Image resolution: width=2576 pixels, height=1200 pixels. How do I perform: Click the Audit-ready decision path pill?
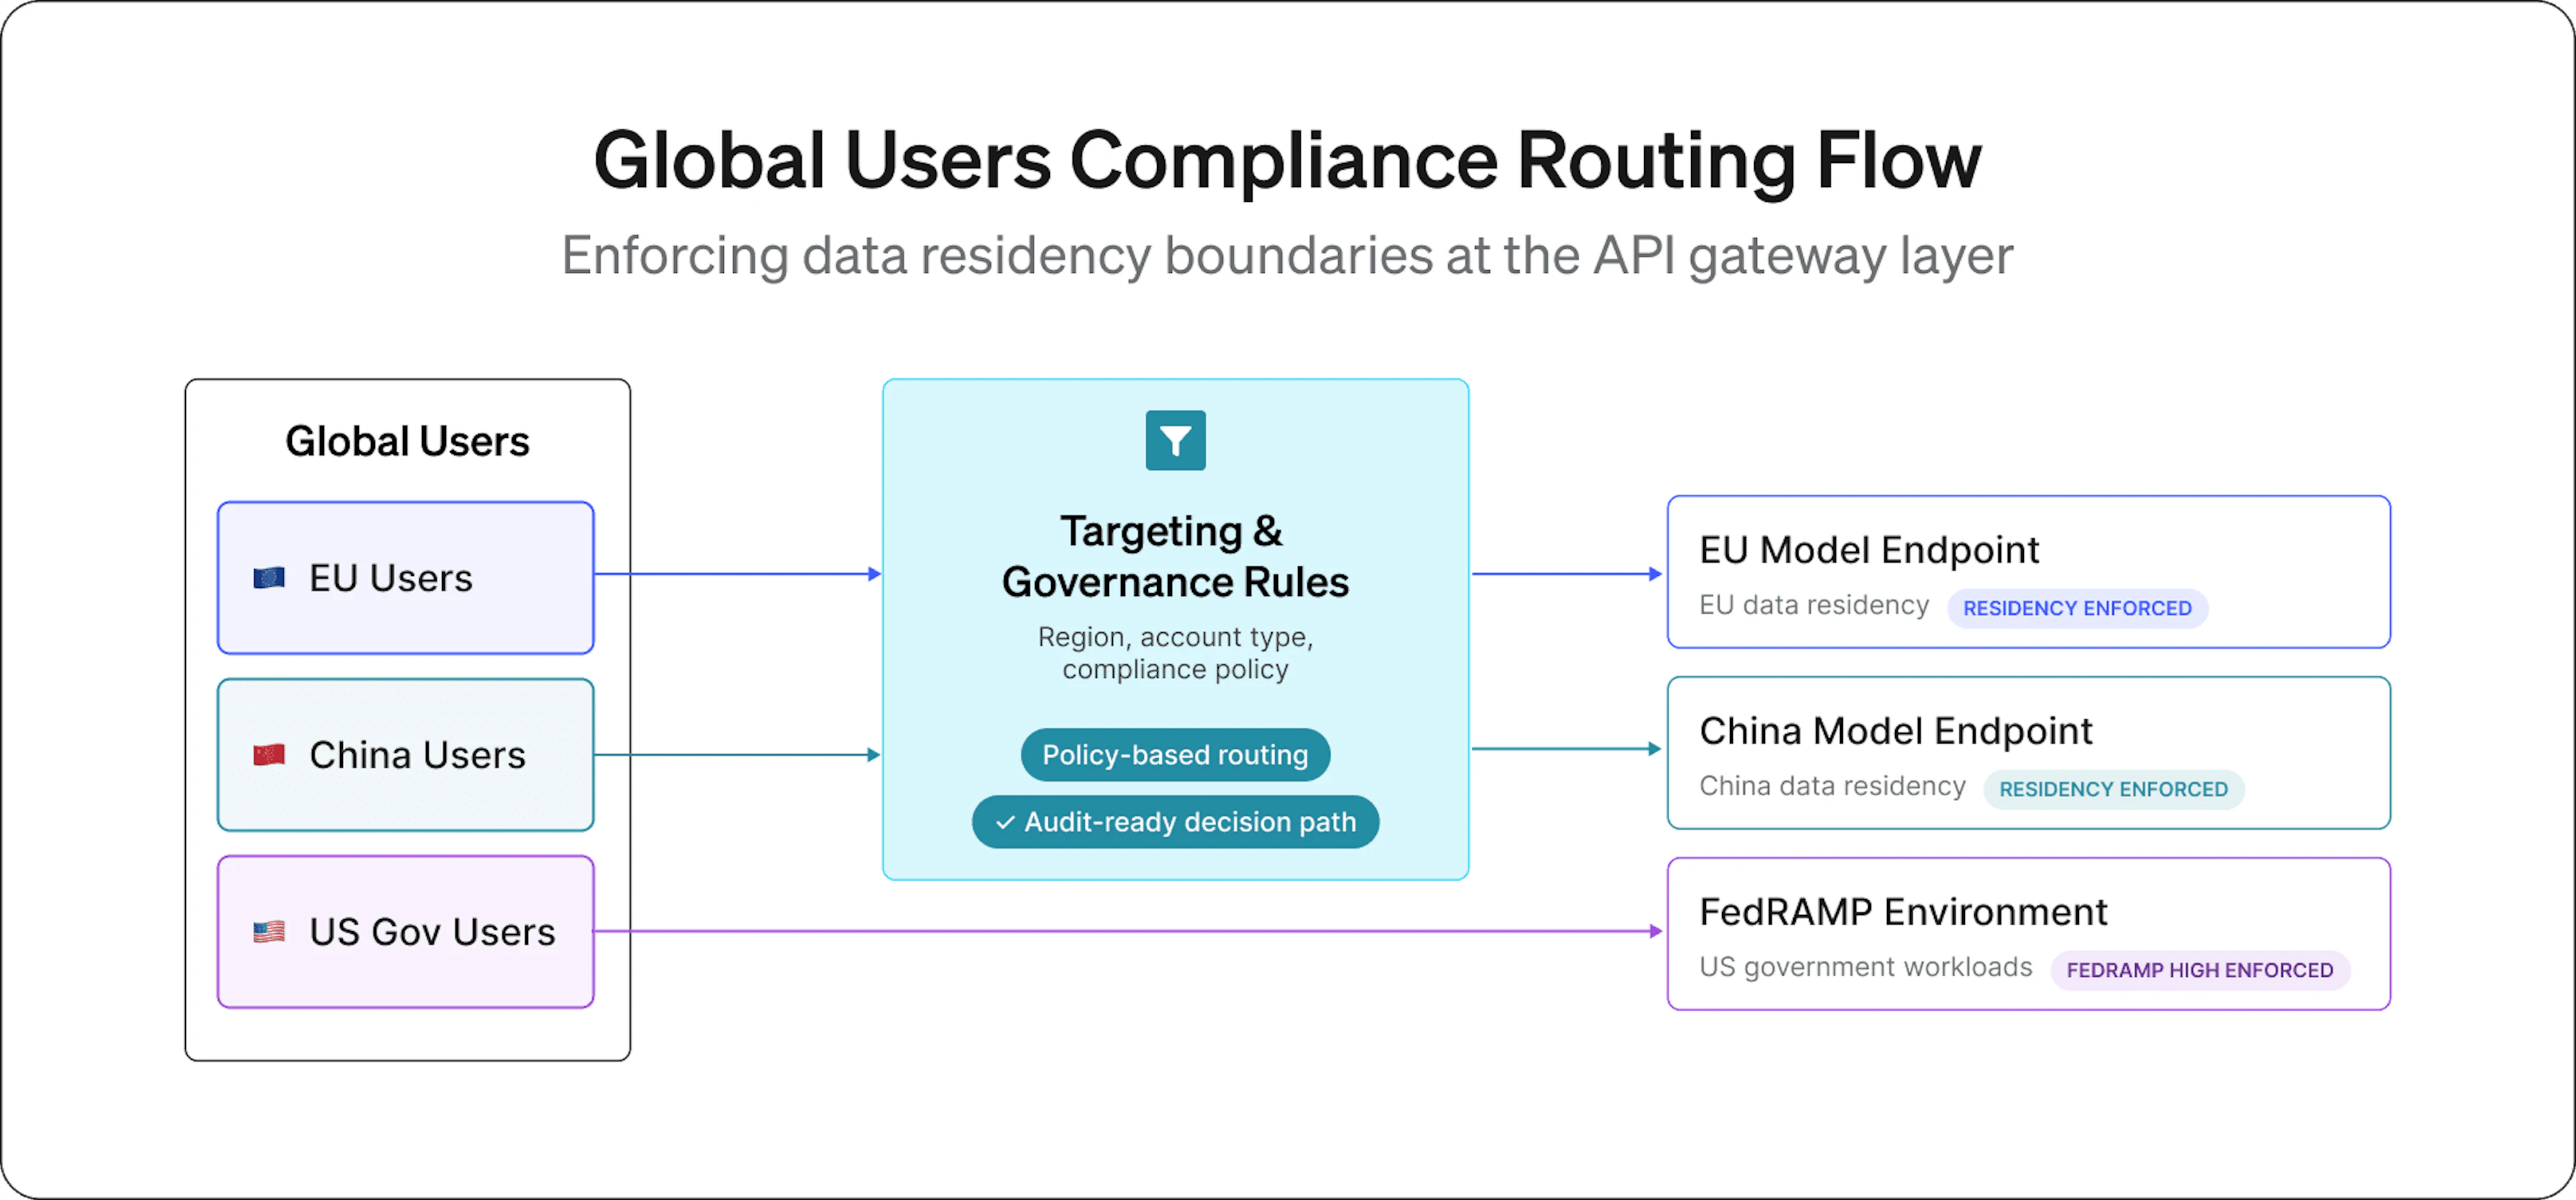point(1175,823)
